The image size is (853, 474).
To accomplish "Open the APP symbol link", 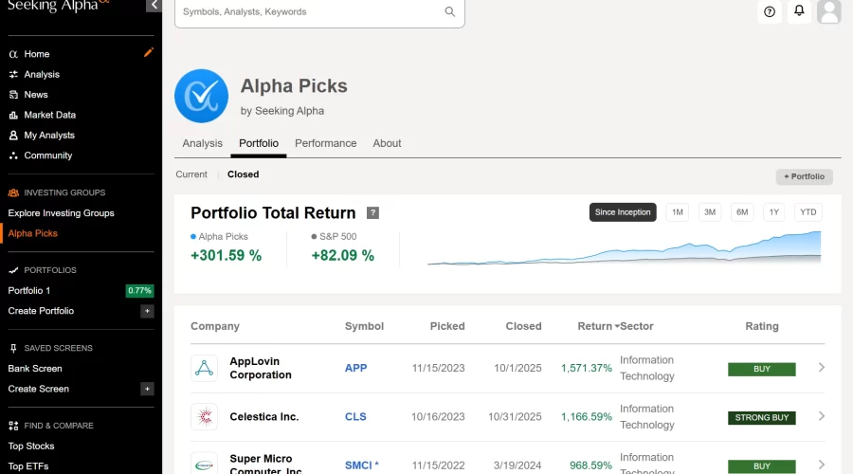I will [355, 368].
